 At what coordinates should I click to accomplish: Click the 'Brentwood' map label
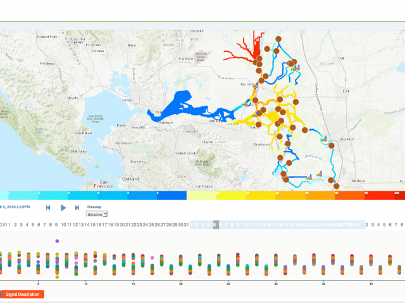262,144
